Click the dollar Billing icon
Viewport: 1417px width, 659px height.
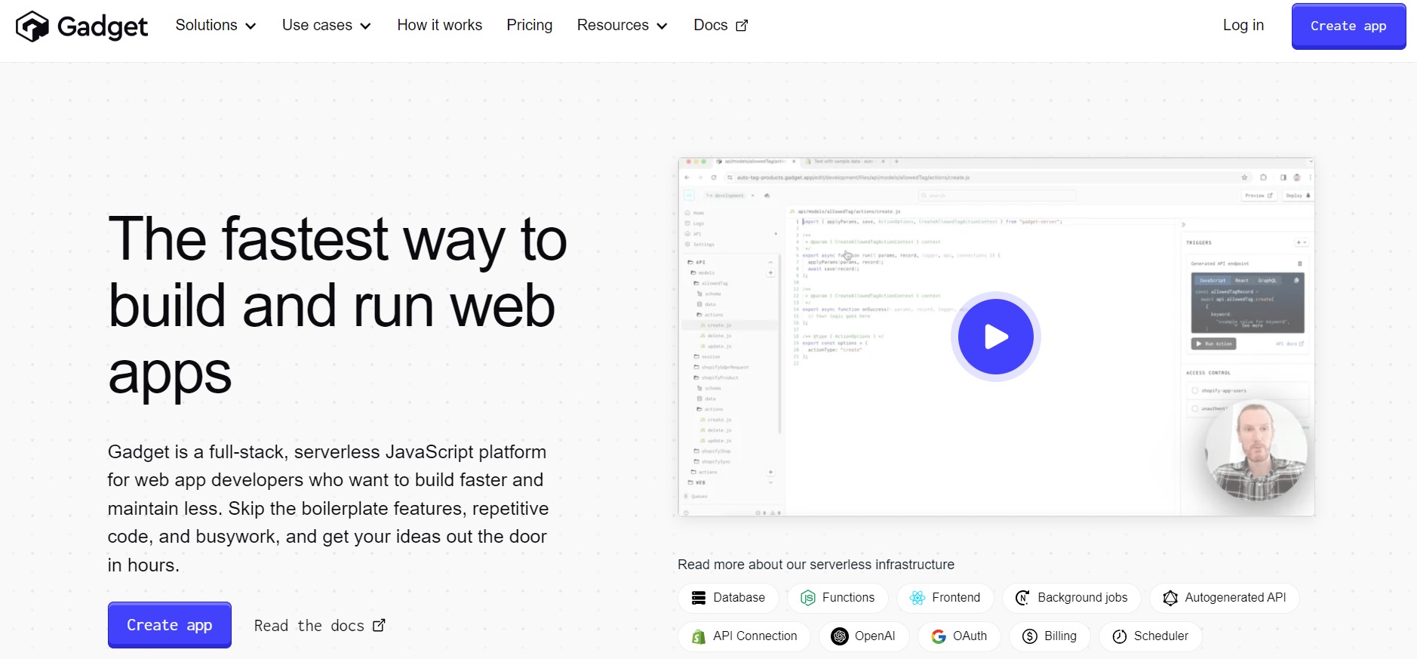pos(1030,636)
